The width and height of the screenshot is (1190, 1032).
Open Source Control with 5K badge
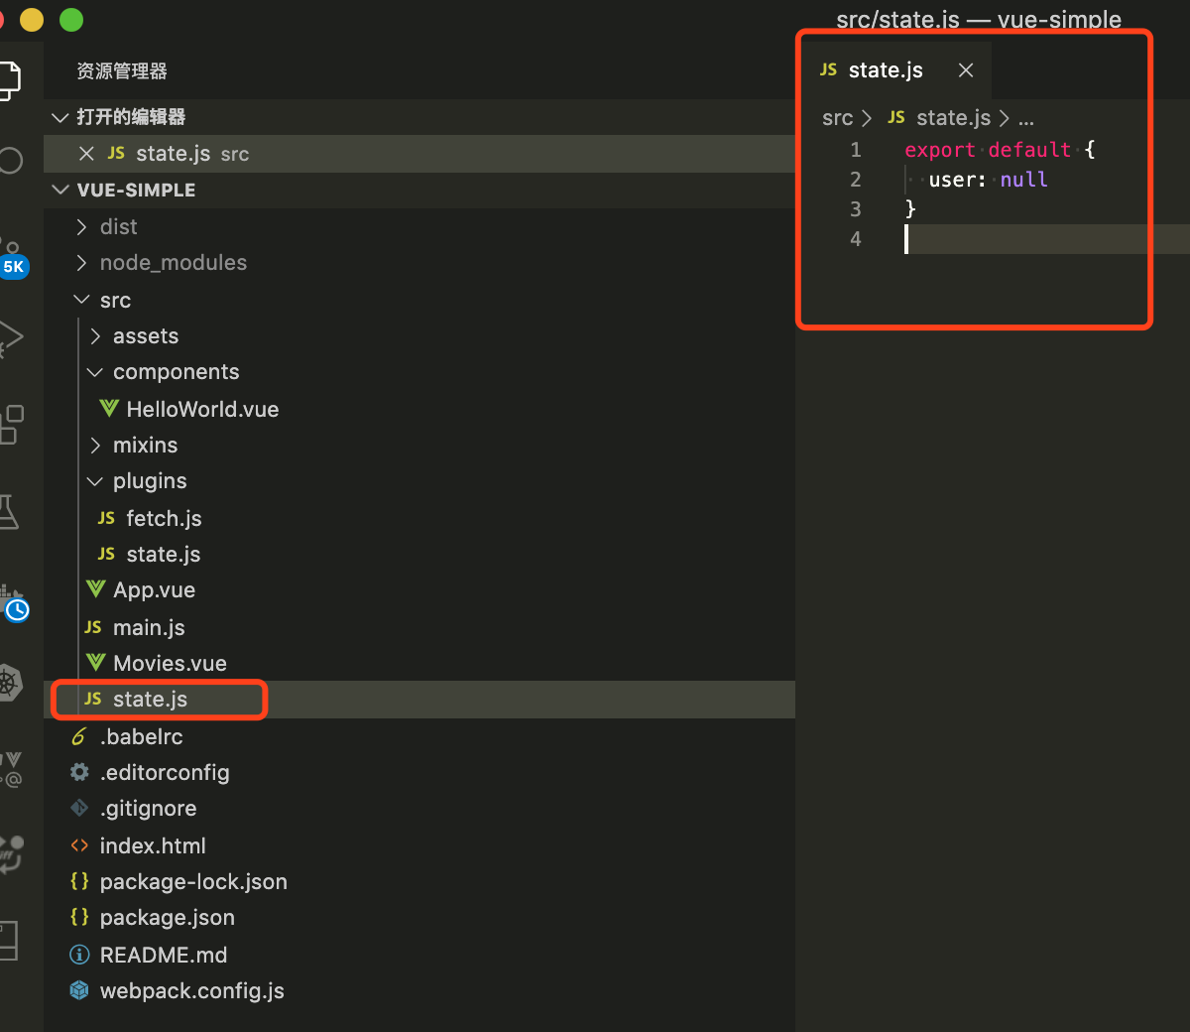(10, 252)
